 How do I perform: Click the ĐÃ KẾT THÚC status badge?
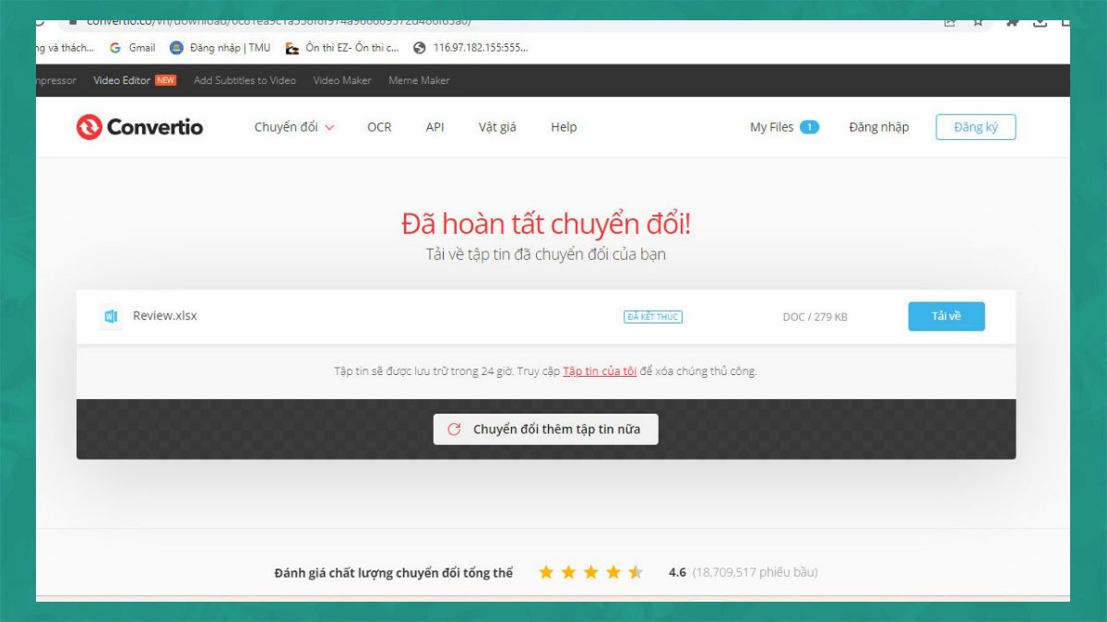(653, 317)
